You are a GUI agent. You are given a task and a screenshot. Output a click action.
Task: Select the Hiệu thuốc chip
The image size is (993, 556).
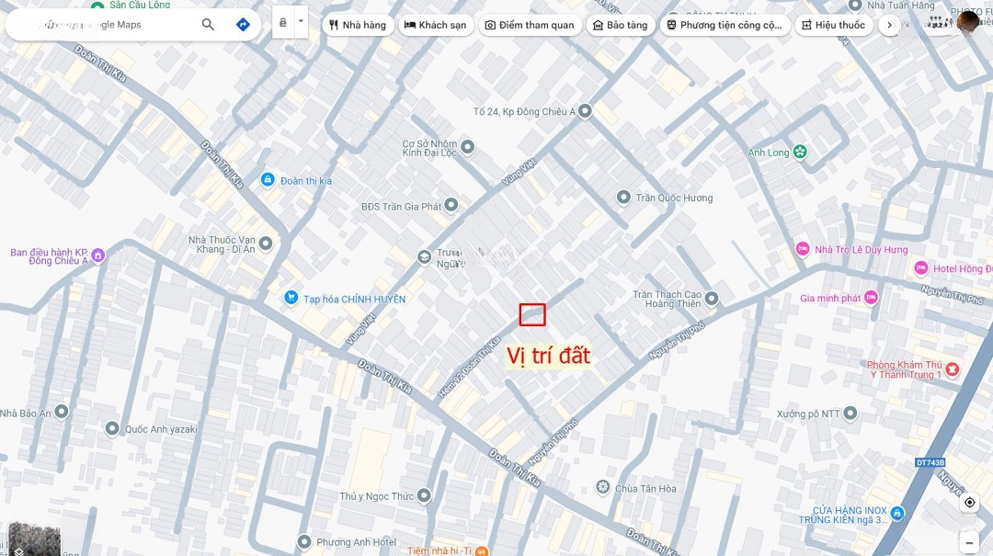tap(833, 26)
